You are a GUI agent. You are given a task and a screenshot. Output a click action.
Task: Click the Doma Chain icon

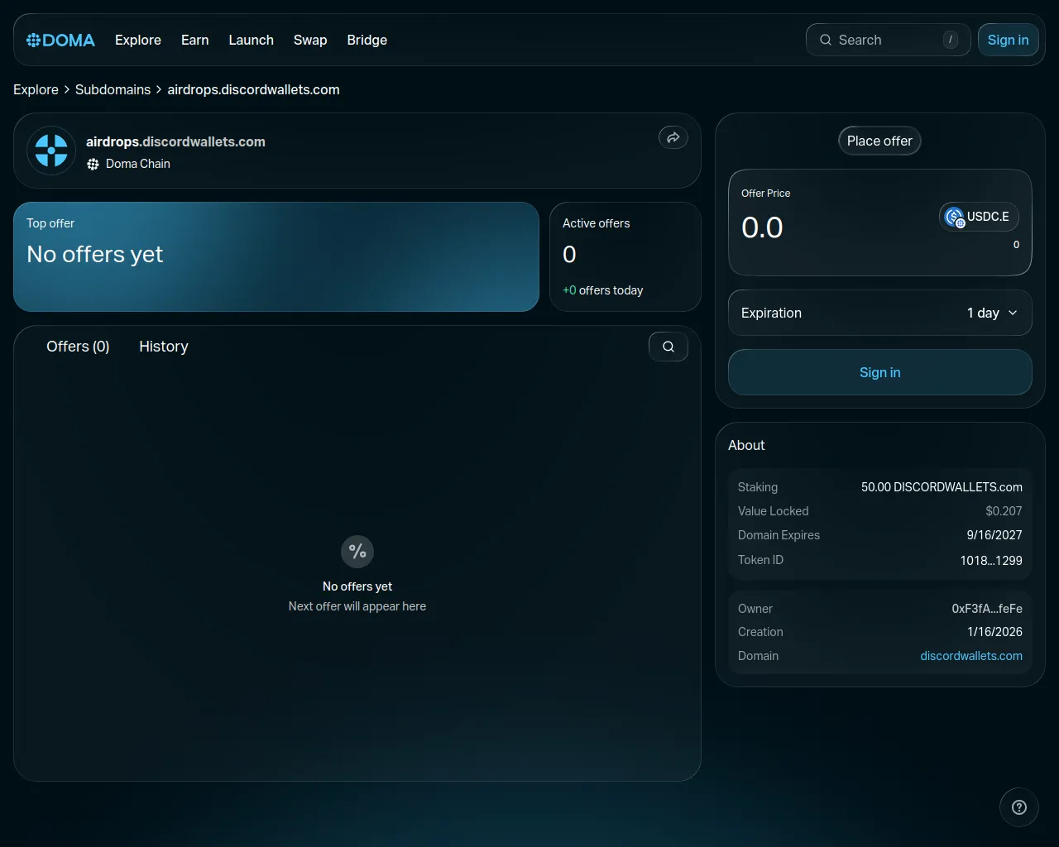tap(93, 164)
